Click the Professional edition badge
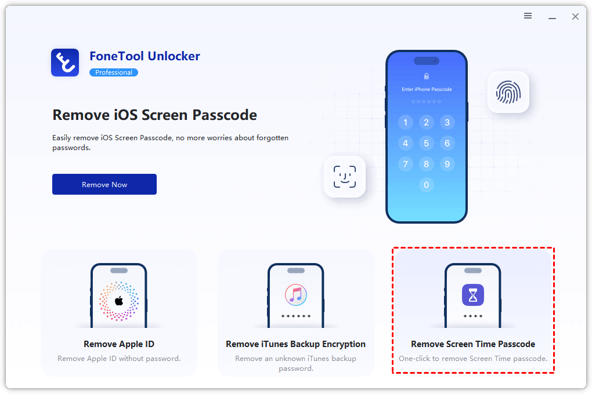This screenshot has height=394, width=592. 114,72
